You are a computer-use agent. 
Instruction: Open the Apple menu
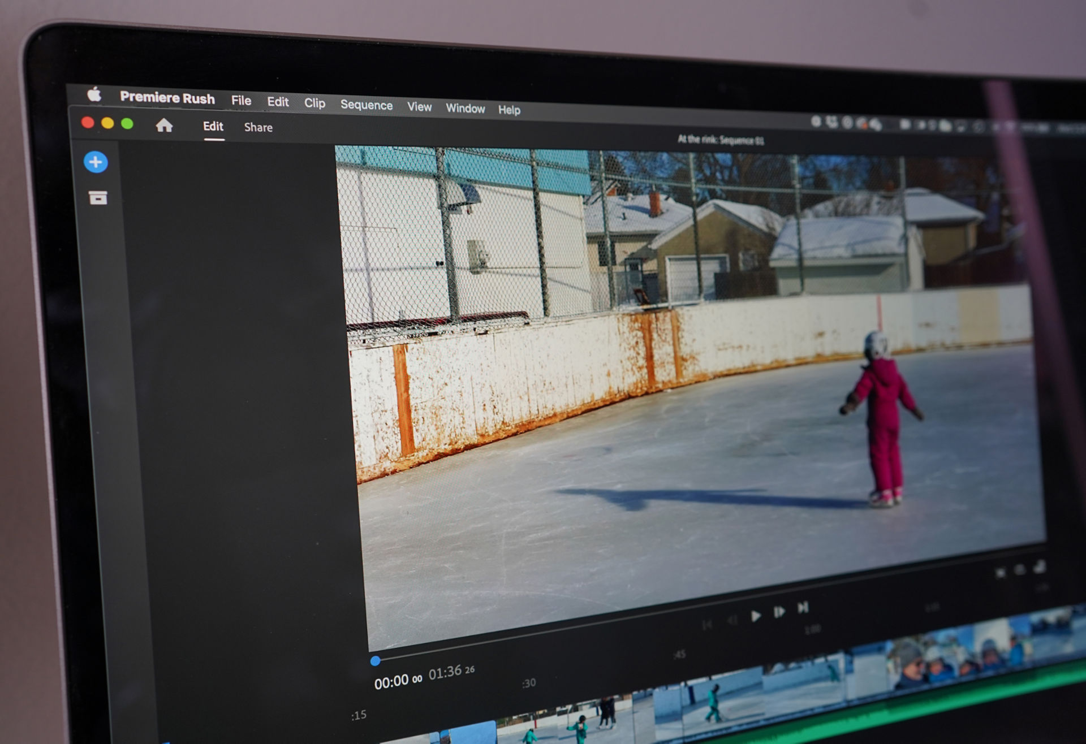[x=94, y=94]
